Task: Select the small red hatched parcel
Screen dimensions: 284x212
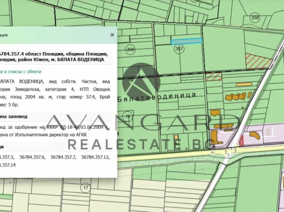Action: 214,77
